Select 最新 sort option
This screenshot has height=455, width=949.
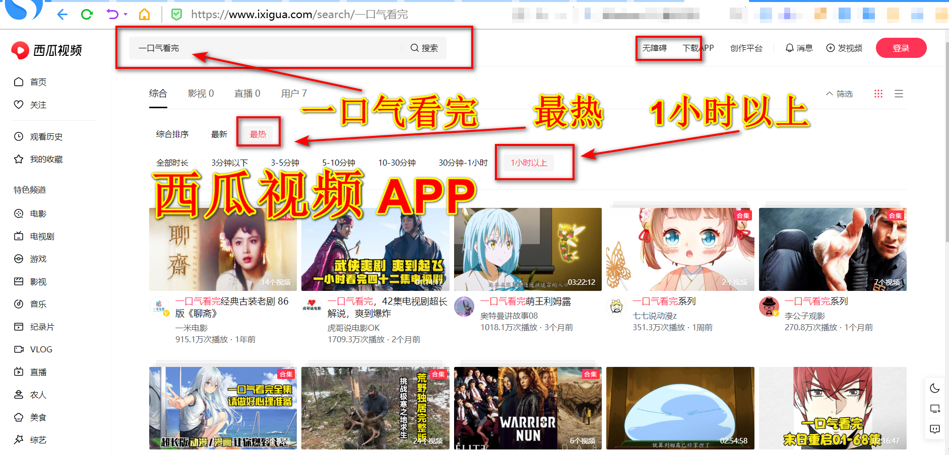(x=219, y=134)
